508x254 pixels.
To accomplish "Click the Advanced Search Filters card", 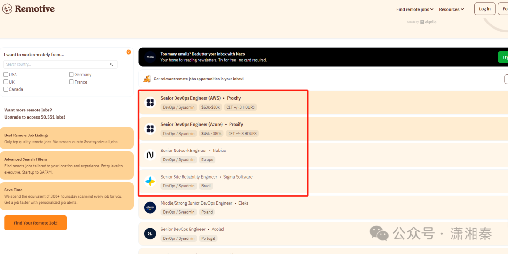I will click(x=67, y=166).
